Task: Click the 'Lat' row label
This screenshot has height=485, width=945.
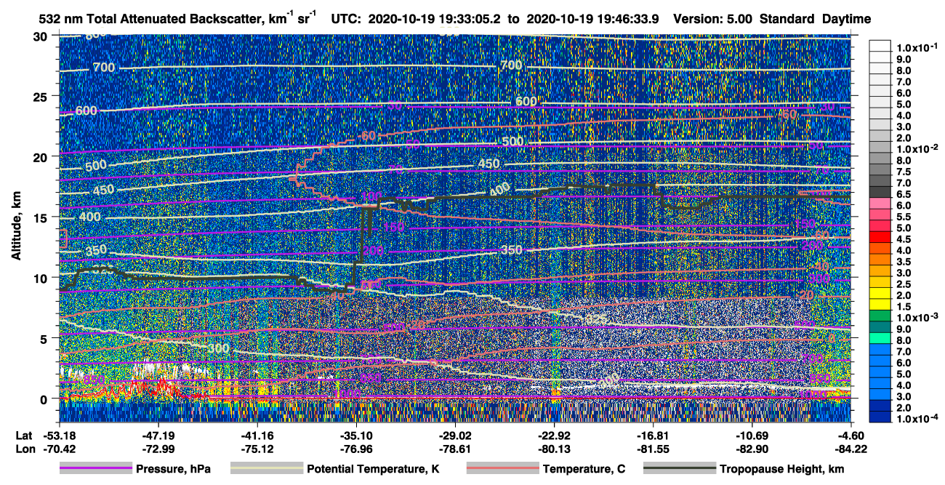Action: pos(23,436)
